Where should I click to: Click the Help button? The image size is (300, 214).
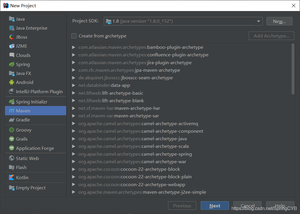(280, 206)
